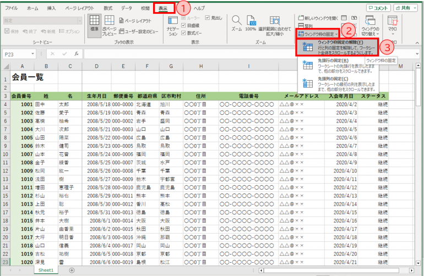Image resolution: width=424 pixels, height=276 pixels.
Task: Click vertical scrollbar down arrow
Action: pyautogui.click(x=418, y=263)
